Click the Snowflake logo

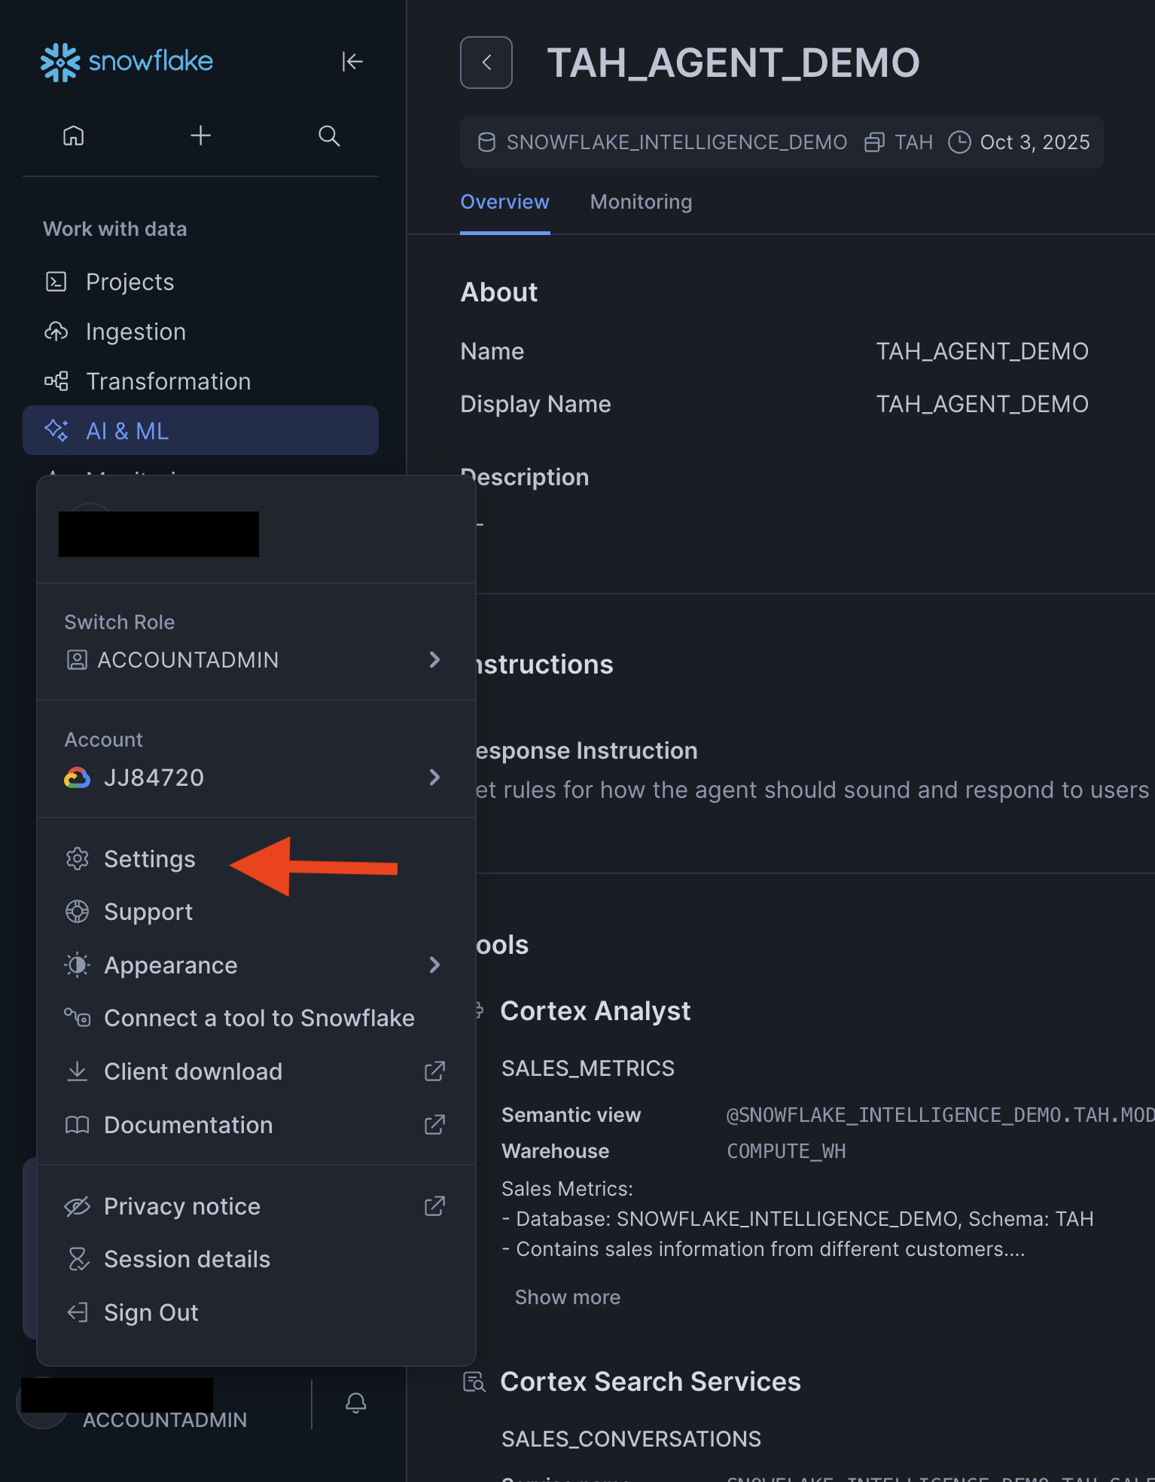pyautogui.click(x=126, y=62)
